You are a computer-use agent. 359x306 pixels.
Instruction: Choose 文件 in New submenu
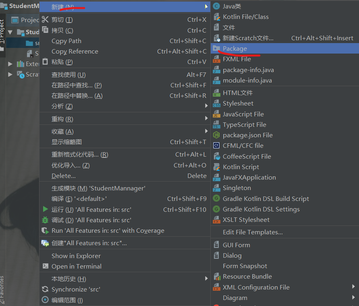coord(285,27)
